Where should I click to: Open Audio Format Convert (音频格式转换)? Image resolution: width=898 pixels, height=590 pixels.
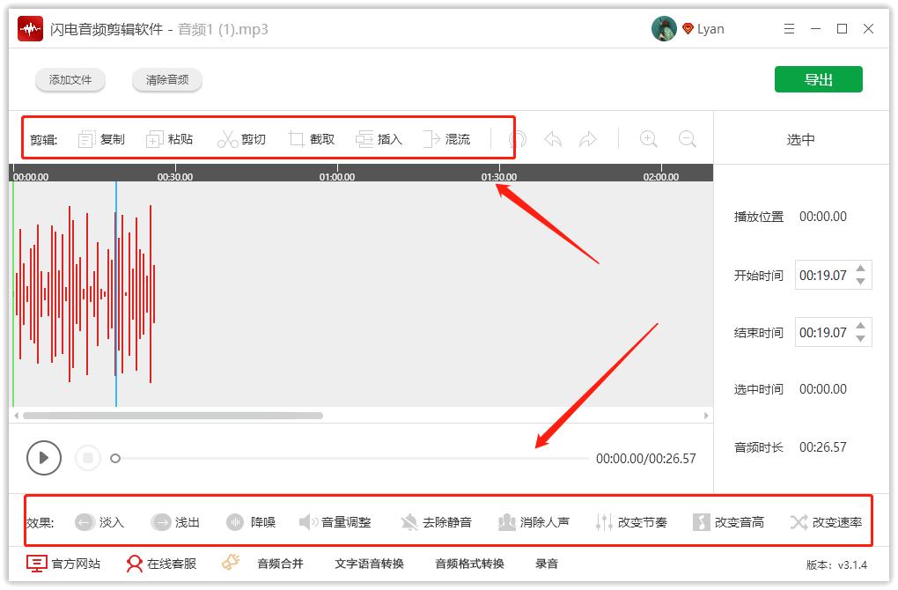(469, 564)
